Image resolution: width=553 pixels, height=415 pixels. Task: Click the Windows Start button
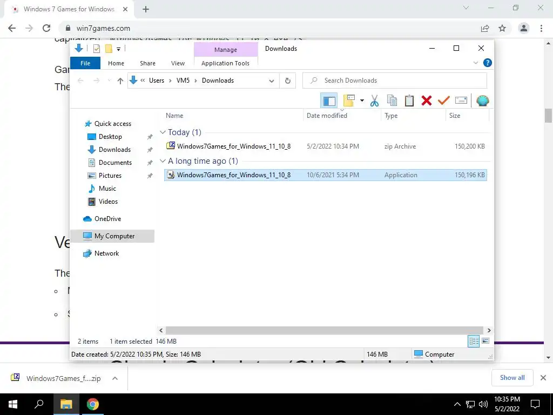(x=13, y=404)
